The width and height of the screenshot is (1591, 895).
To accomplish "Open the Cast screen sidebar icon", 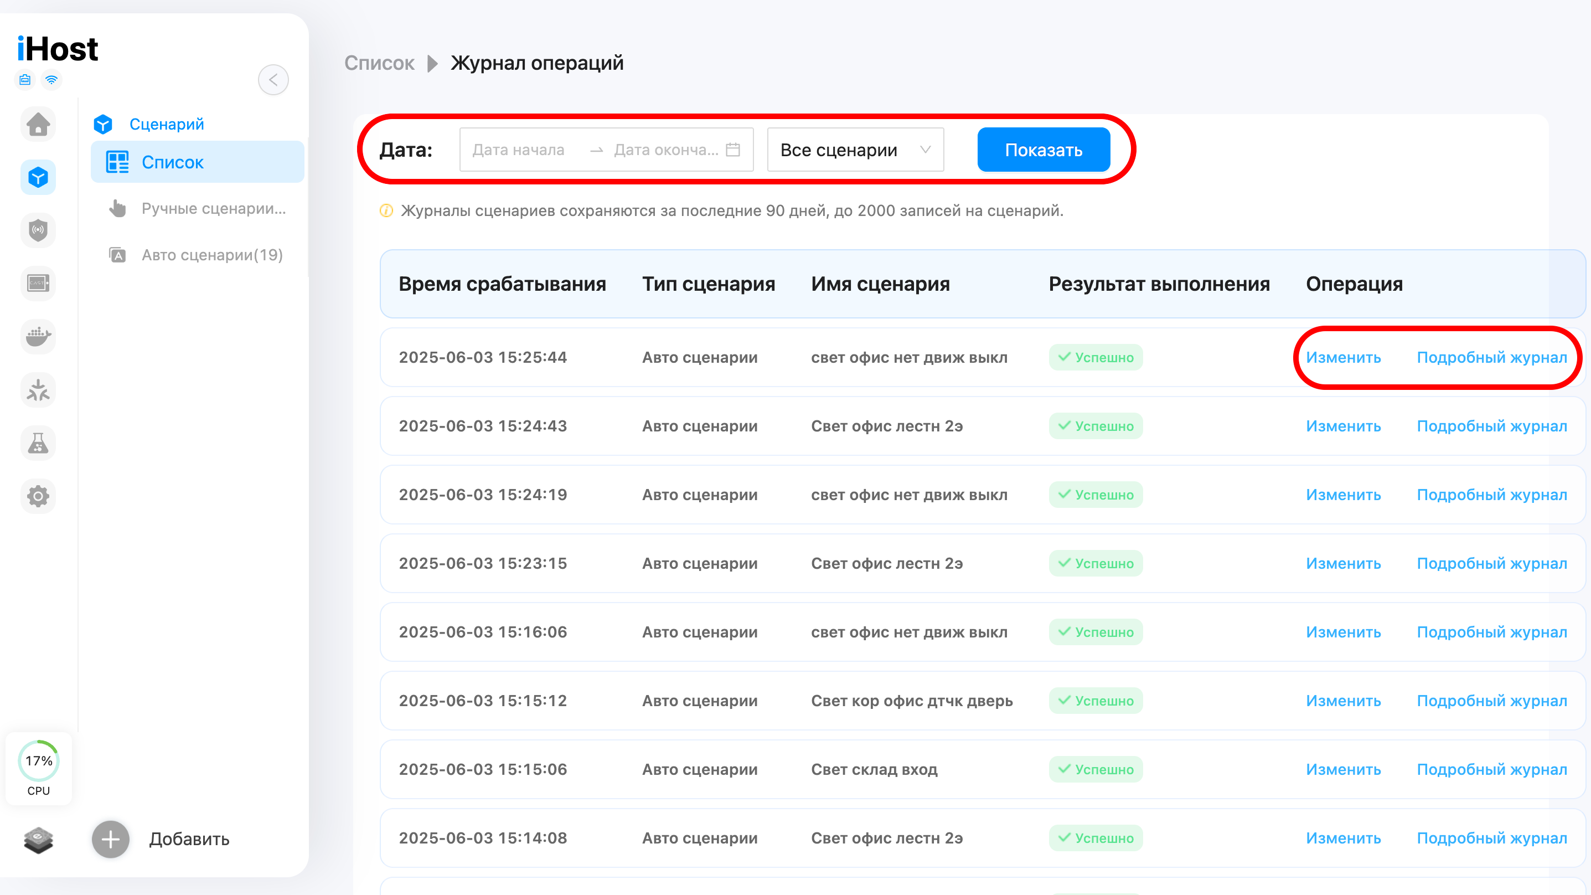I will click(x=38, y=284).
